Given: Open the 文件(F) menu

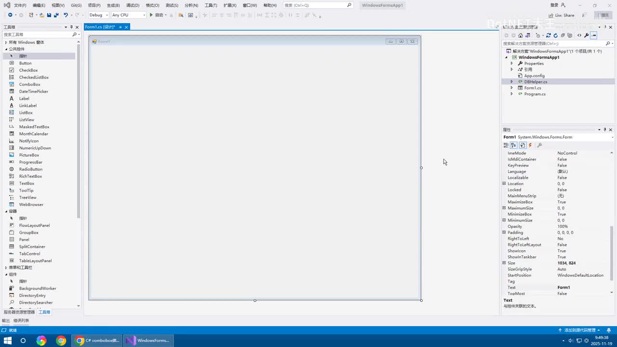Looking at the screenshot, I should [x=20, y=5].
